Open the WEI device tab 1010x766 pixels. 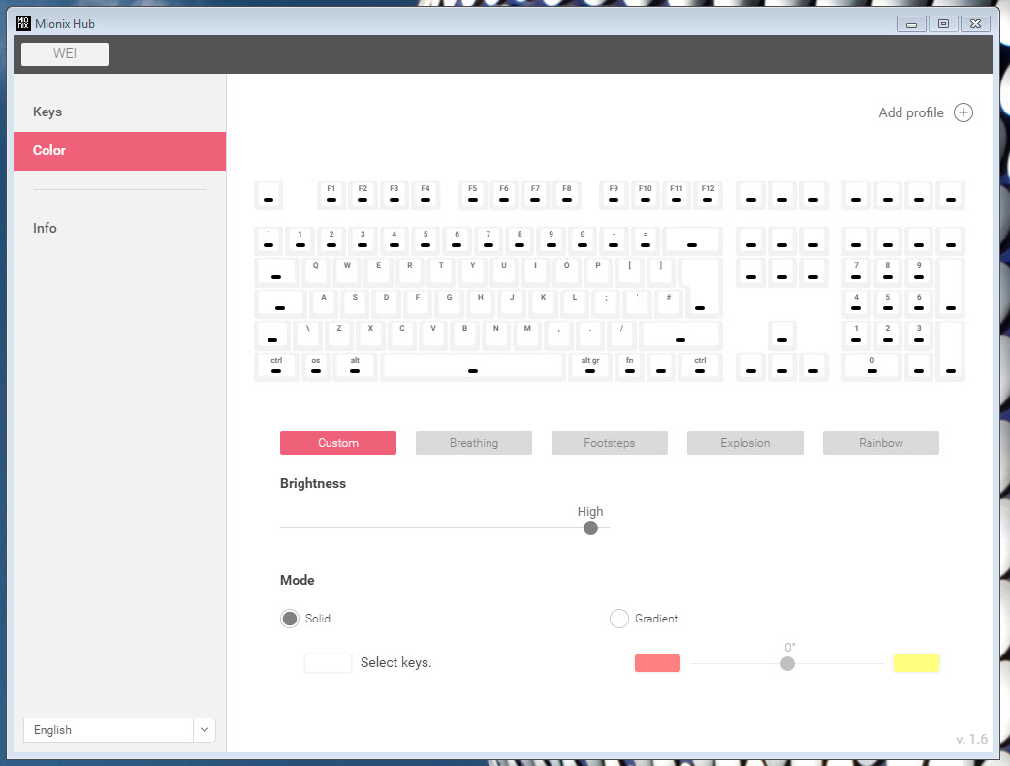pos(64,53)
